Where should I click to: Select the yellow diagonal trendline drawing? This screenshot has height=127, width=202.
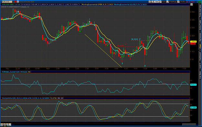coord(103,51)
